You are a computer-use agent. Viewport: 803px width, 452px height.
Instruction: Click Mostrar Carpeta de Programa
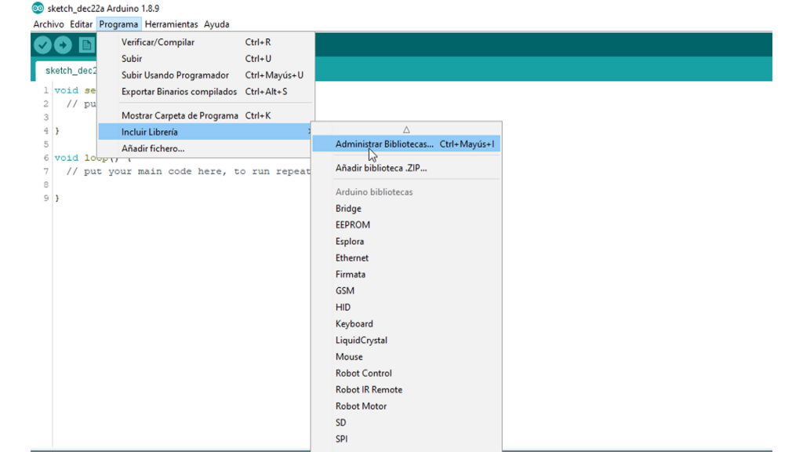pyautogui.click(x=180, y=115)
